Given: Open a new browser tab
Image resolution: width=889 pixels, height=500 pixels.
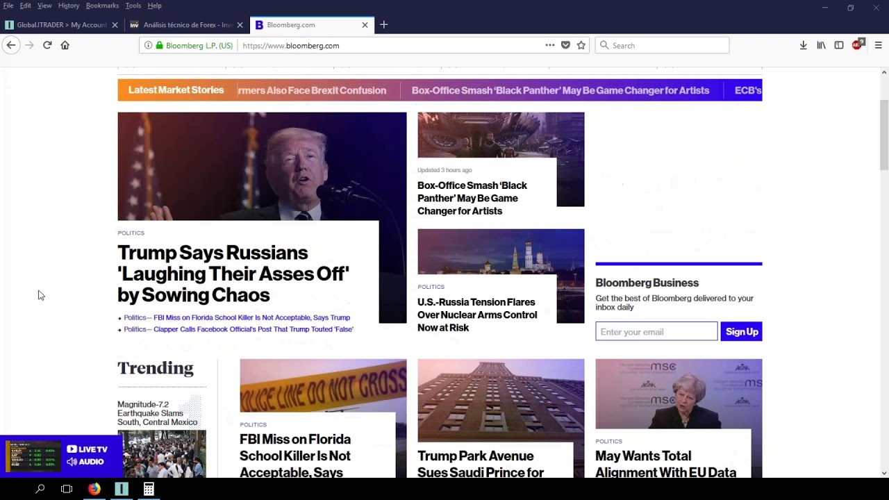Looking at the screenshot, I should click(383, 25).
